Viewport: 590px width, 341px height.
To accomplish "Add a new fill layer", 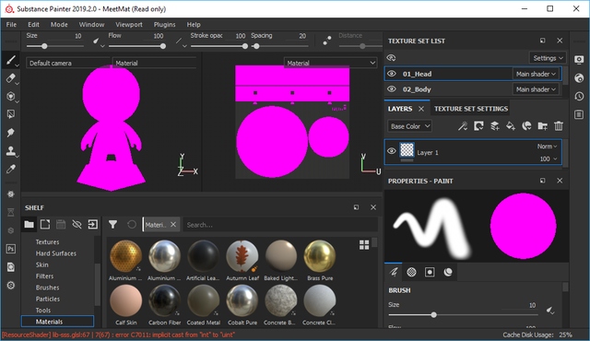I will [x=511, y=126].
